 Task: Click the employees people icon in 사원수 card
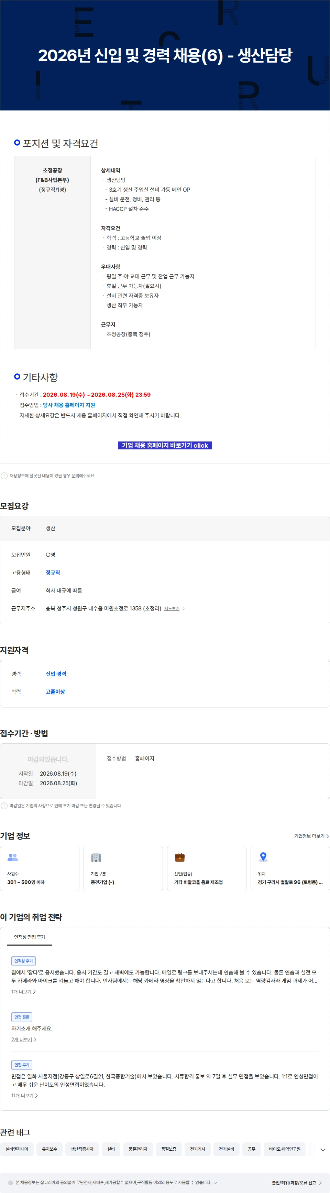[12, 857]
